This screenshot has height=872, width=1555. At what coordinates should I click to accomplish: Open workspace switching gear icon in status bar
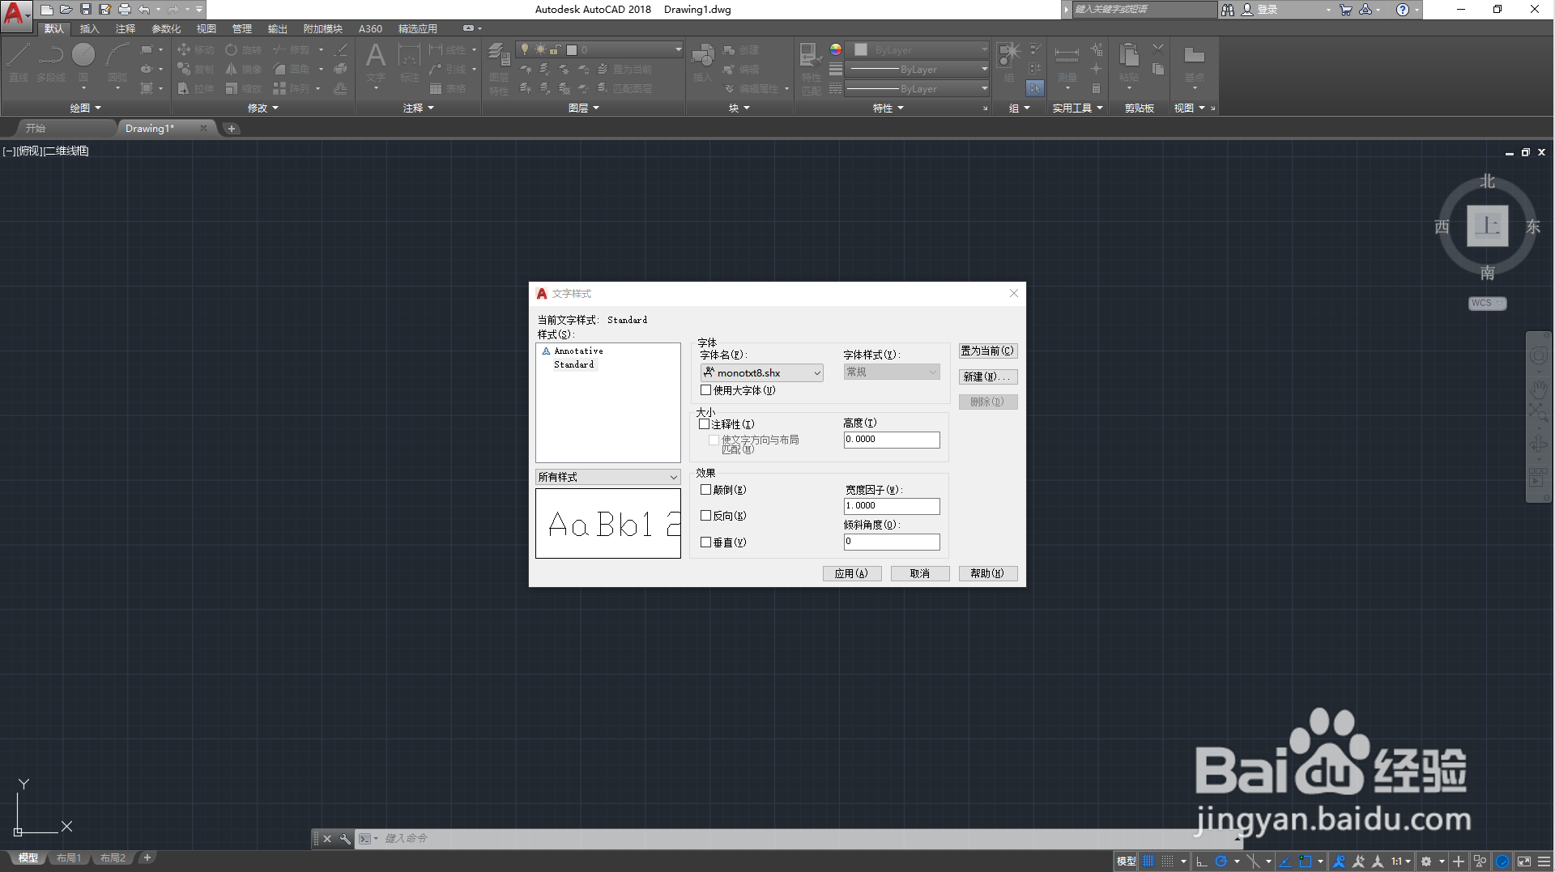tap(1427, 861)
